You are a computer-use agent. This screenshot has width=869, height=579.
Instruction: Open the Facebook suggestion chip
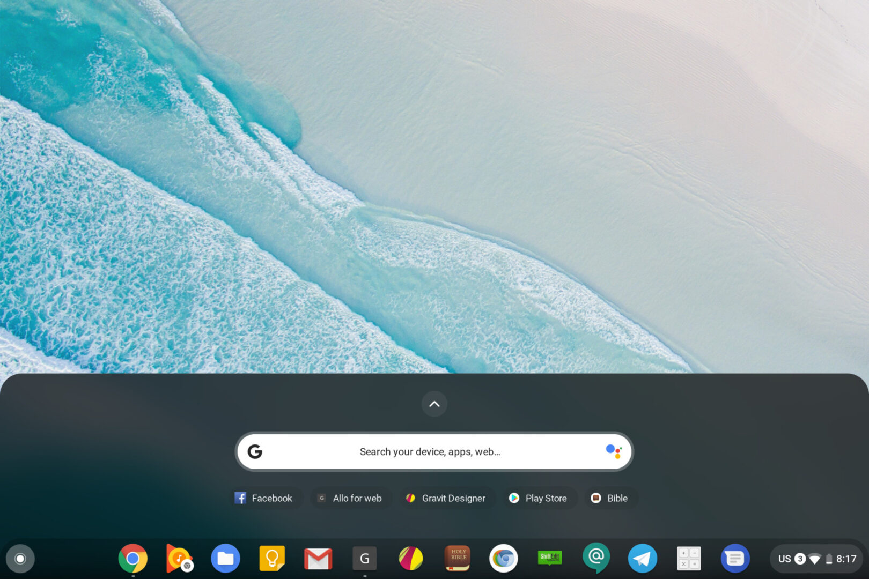(266, 498)
